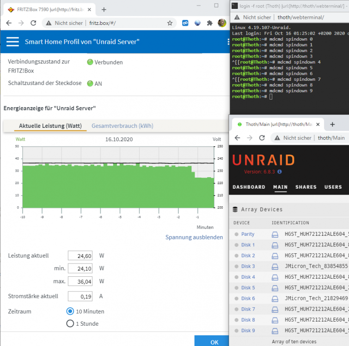Click forward arrow in FRITZ!Box browser window

click(21, 23)
